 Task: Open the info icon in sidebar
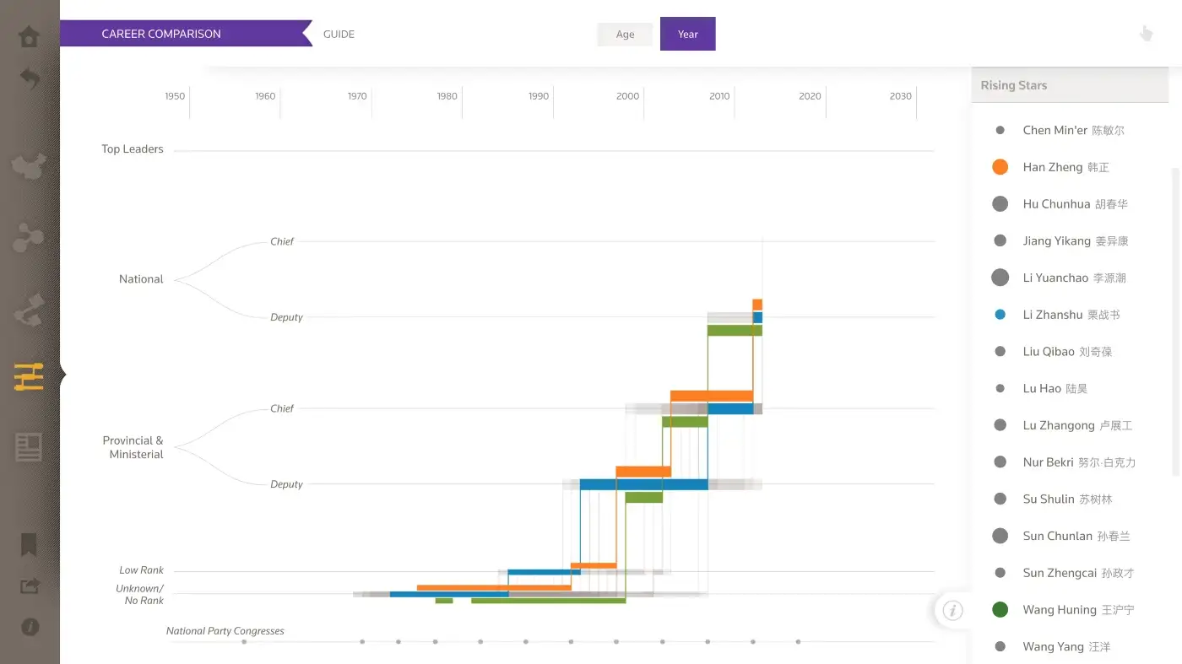(x=29, y=627)
